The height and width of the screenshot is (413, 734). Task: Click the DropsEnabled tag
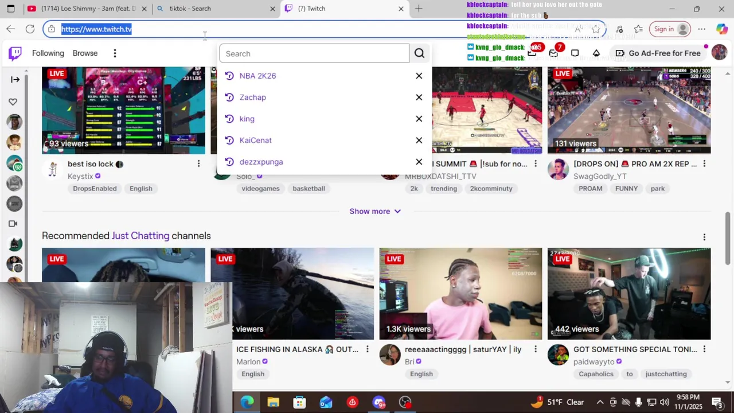point(95,189)
